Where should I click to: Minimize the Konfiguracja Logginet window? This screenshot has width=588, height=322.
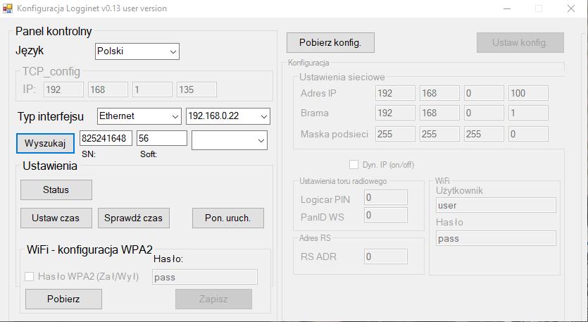pyautogui.click(x=507, y=8)
